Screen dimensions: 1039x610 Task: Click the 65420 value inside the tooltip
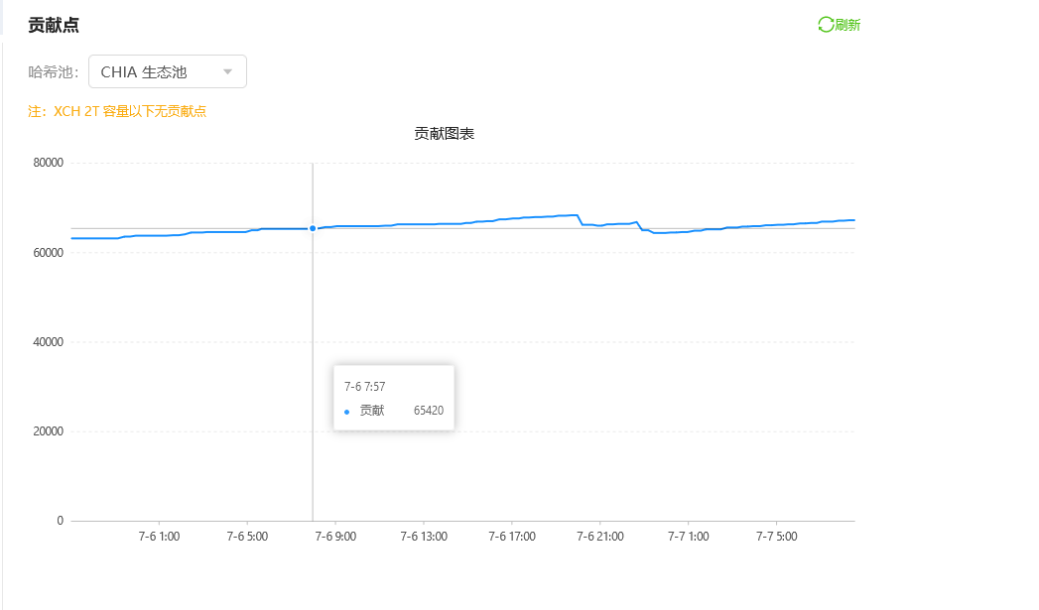pos(429,410)
